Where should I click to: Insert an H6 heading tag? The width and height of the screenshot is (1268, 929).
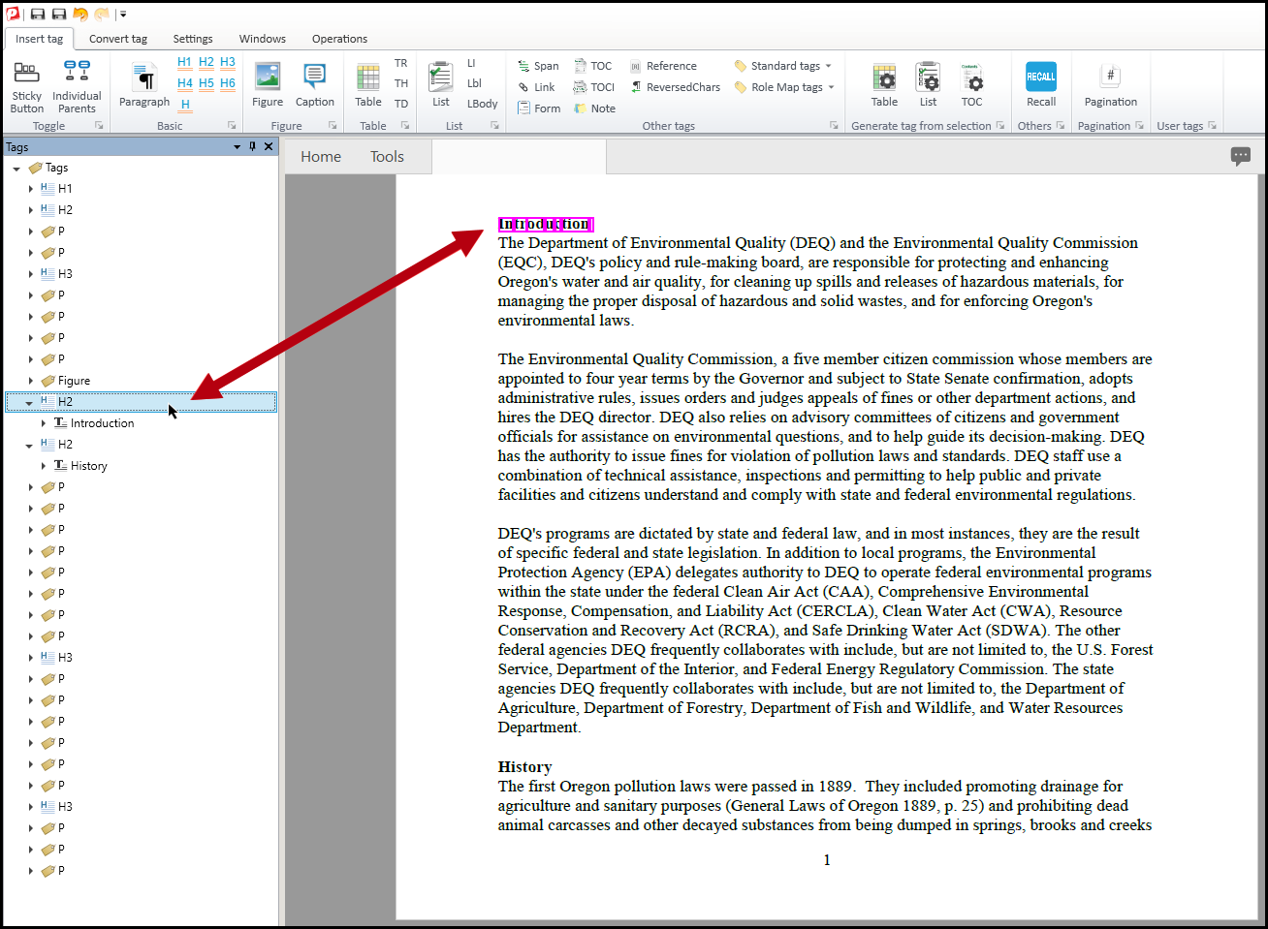point(228,83)
